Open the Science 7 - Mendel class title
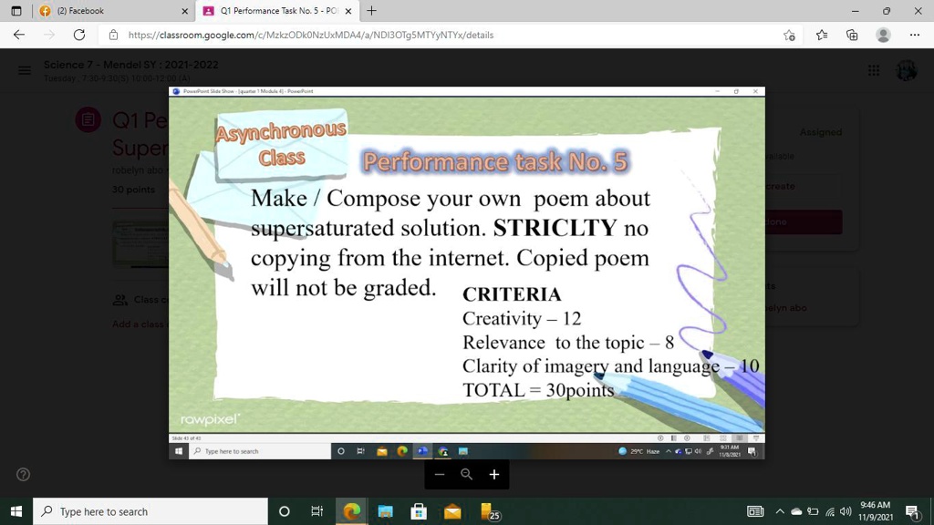The width and height of the screenshot is (934, 525). [x=131, y=65]
